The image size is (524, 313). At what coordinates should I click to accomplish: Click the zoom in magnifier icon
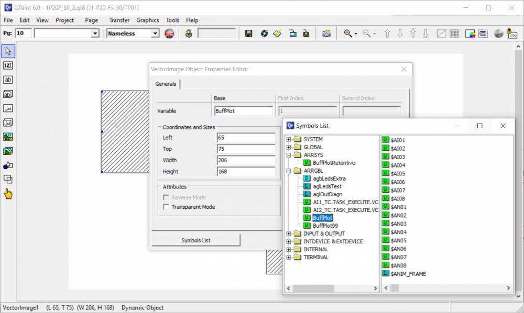[x=347, y=33]
